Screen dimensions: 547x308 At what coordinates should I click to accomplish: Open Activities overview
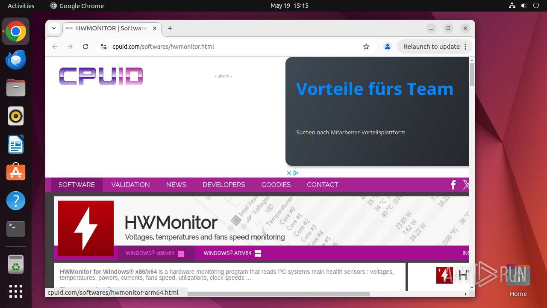click(x=21, y=6)
